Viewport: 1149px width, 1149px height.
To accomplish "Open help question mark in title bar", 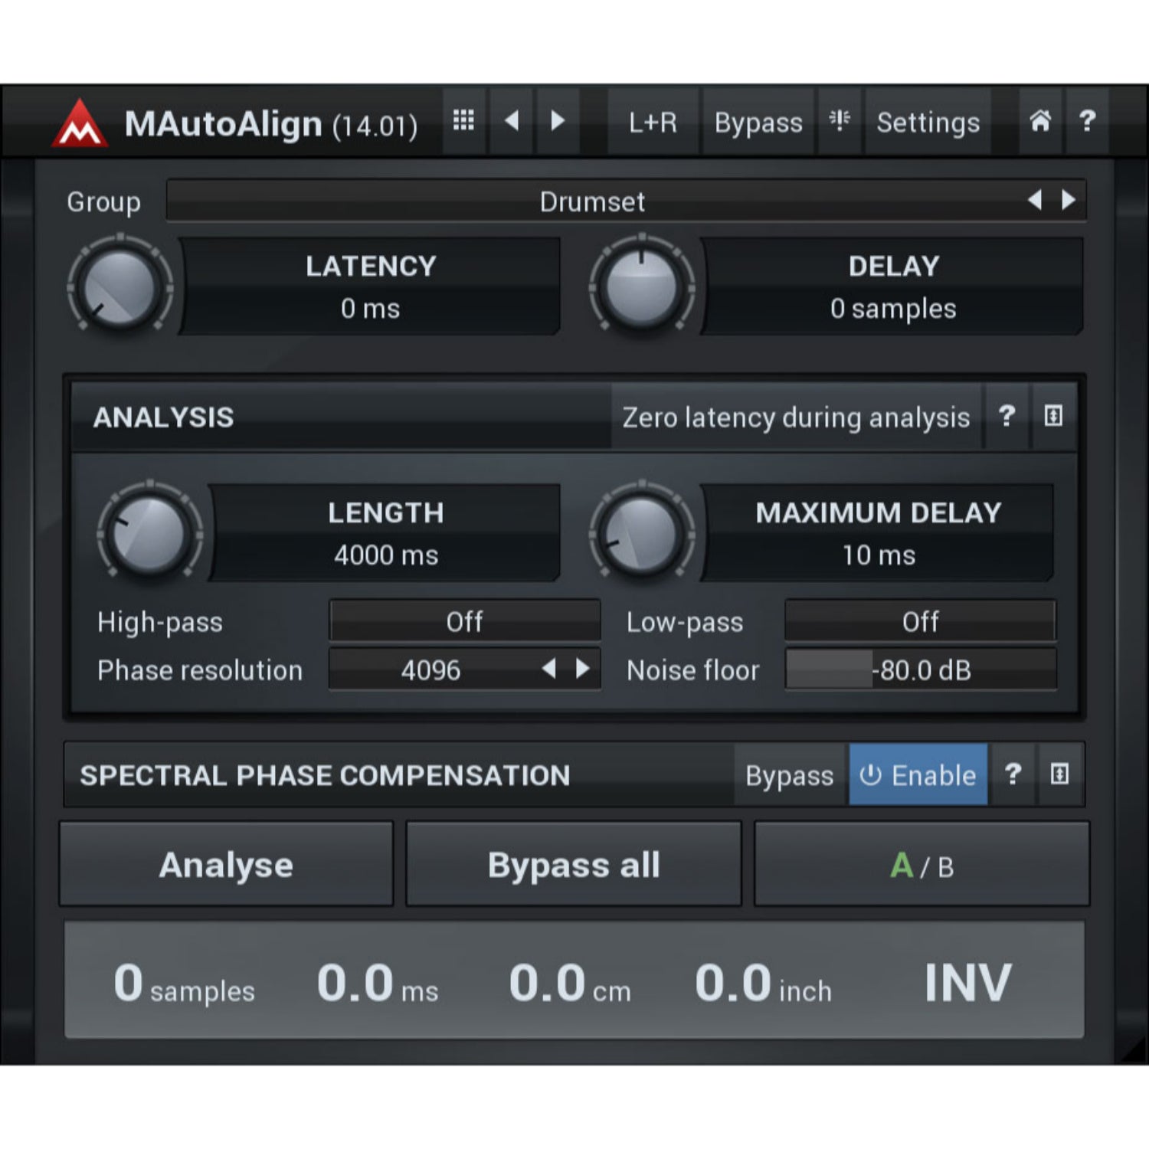I will point(1087,121).
